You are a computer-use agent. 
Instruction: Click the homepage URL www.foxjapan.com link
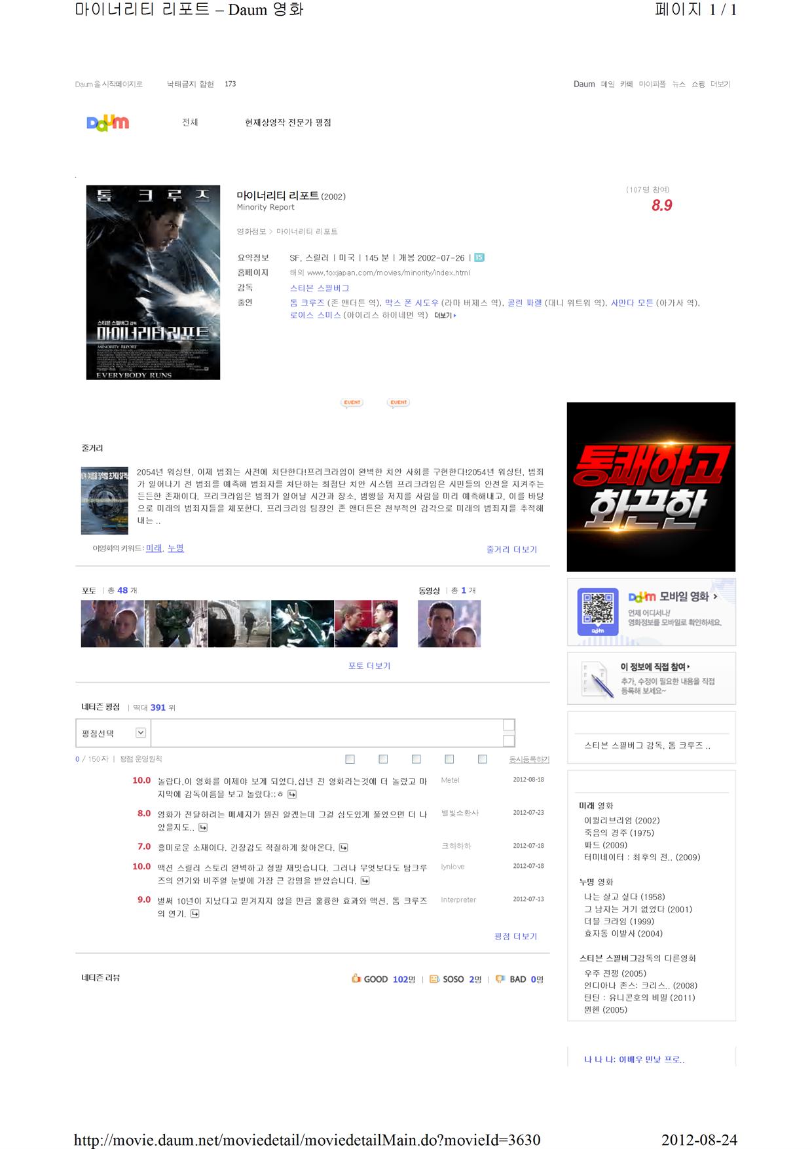(x=388, y=273)
